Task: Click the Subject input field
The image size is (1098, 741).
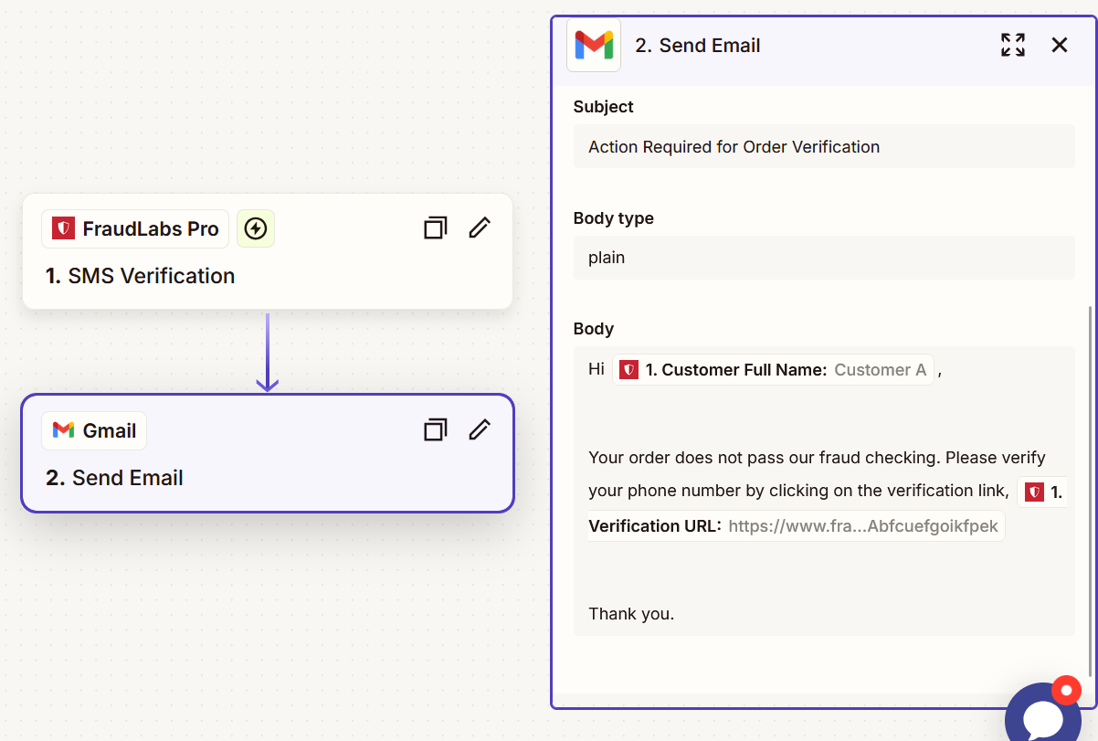Action: [x=822, y=146]
